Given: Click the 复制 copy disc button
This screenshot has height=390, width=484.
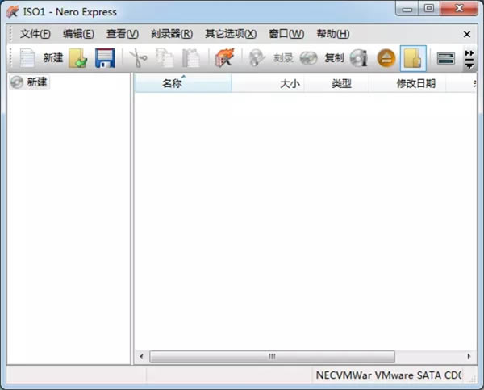Looking at the screenshot, I should point(323,58).
